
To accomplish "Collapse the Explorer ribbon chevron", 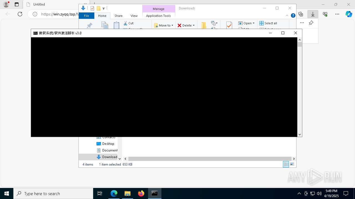I will [x=287, y=15].
